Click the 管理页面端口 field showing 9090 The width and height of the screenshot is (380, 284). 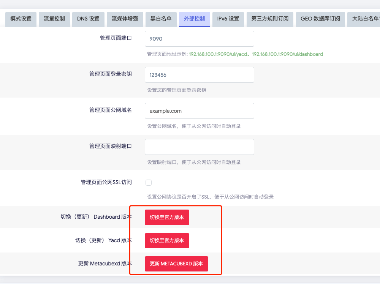coord(199,39)
